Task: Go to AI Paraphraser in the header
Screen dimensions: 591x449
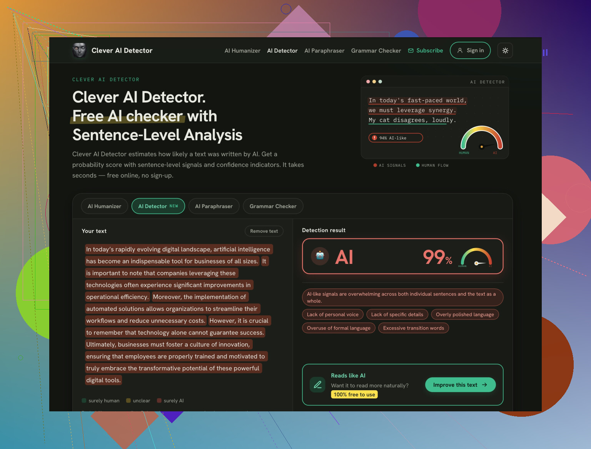Action: coord(324,51)
